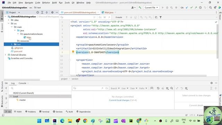Click Git log find magnifier icon

172,88
